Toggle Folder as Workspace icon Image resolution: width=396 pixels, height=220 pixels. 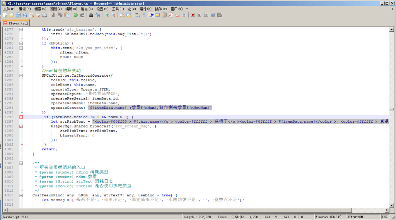[177, 15]
